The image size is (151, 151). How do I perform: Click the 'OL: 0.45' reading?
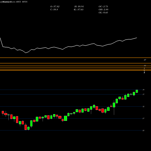[x=103, y=13]
